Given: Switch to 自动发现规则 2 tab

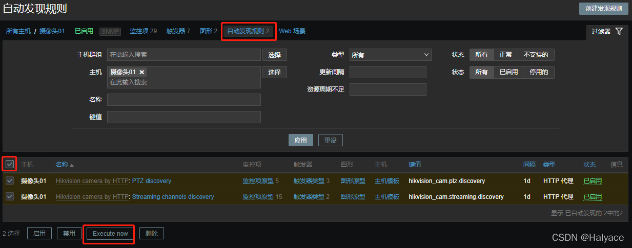Looking at the screenshot, I should pos(249,31).
